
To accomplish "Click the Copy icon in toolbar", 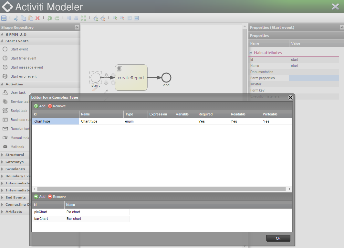I will coord(23,18).
